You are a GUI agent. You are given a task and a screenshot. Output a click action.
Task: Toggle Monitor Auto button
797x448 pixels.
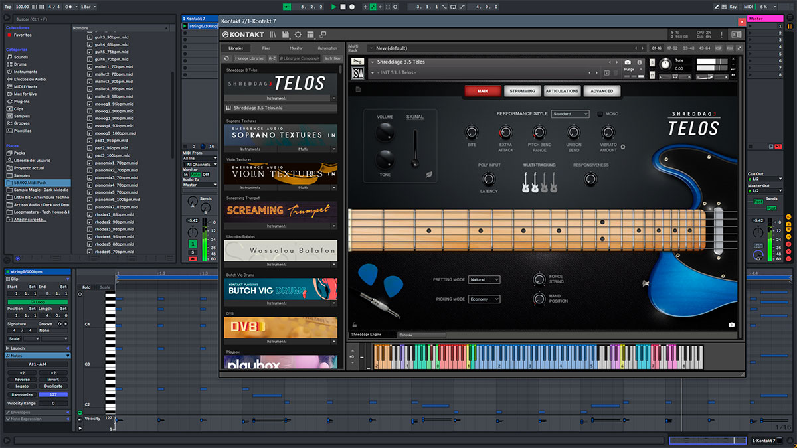[195, 175]
